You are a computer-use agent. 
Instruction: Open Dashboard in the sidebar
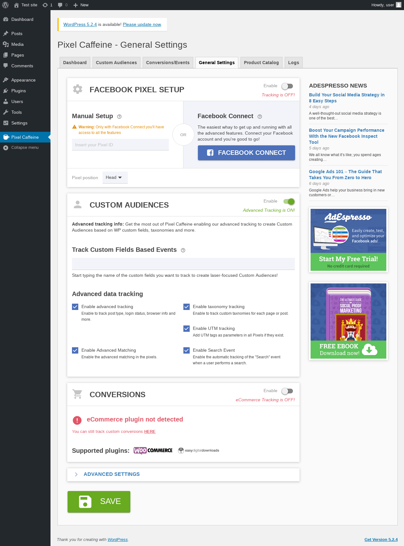[x=25, y=19]
